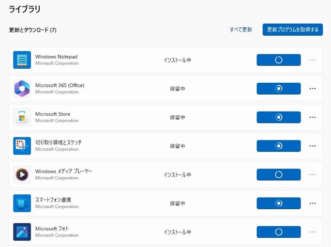The height and width of the screenshot is (247, 331).
Task: Open more options for Windows メディア プレーヤー
Action: pos(312,175)
